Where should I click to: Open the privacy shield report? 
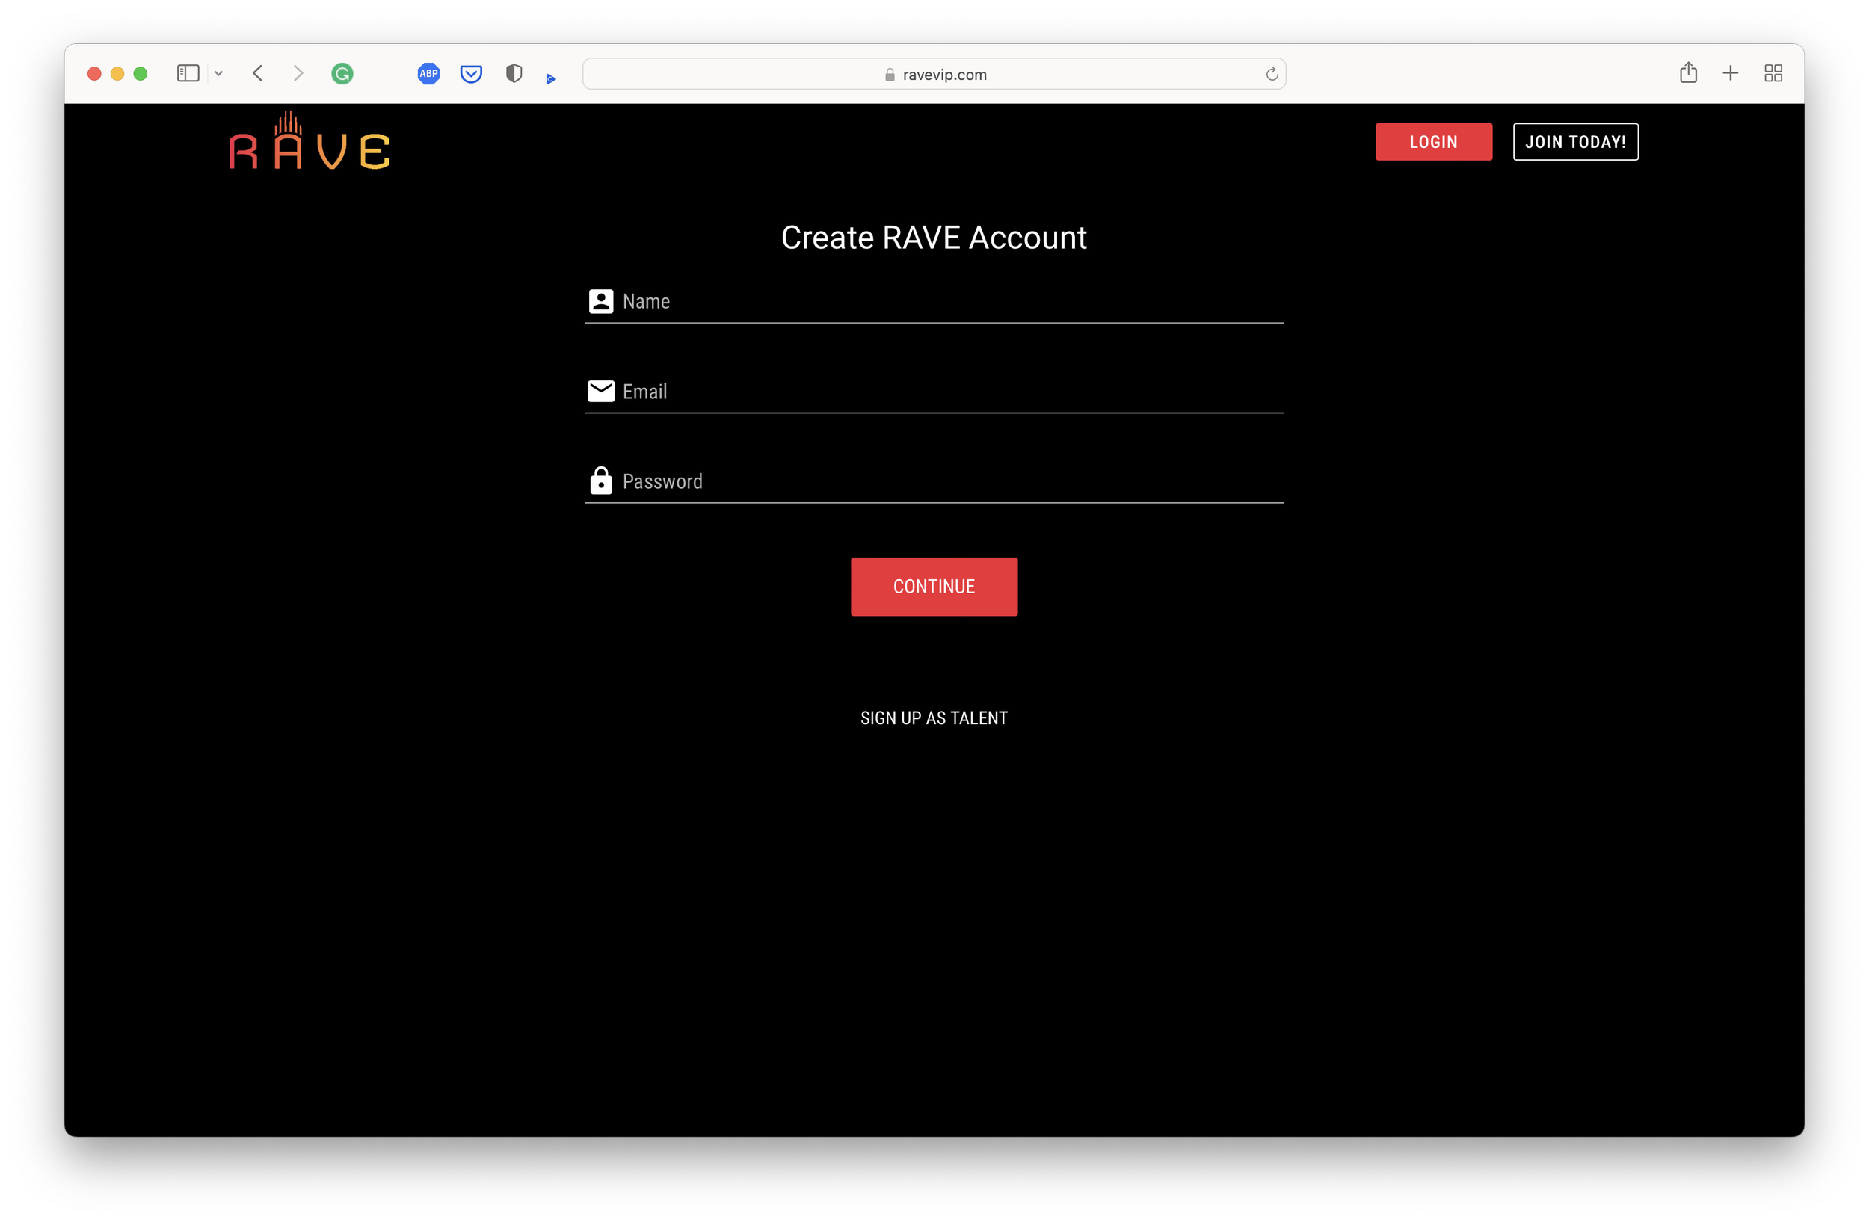(514, 74)
